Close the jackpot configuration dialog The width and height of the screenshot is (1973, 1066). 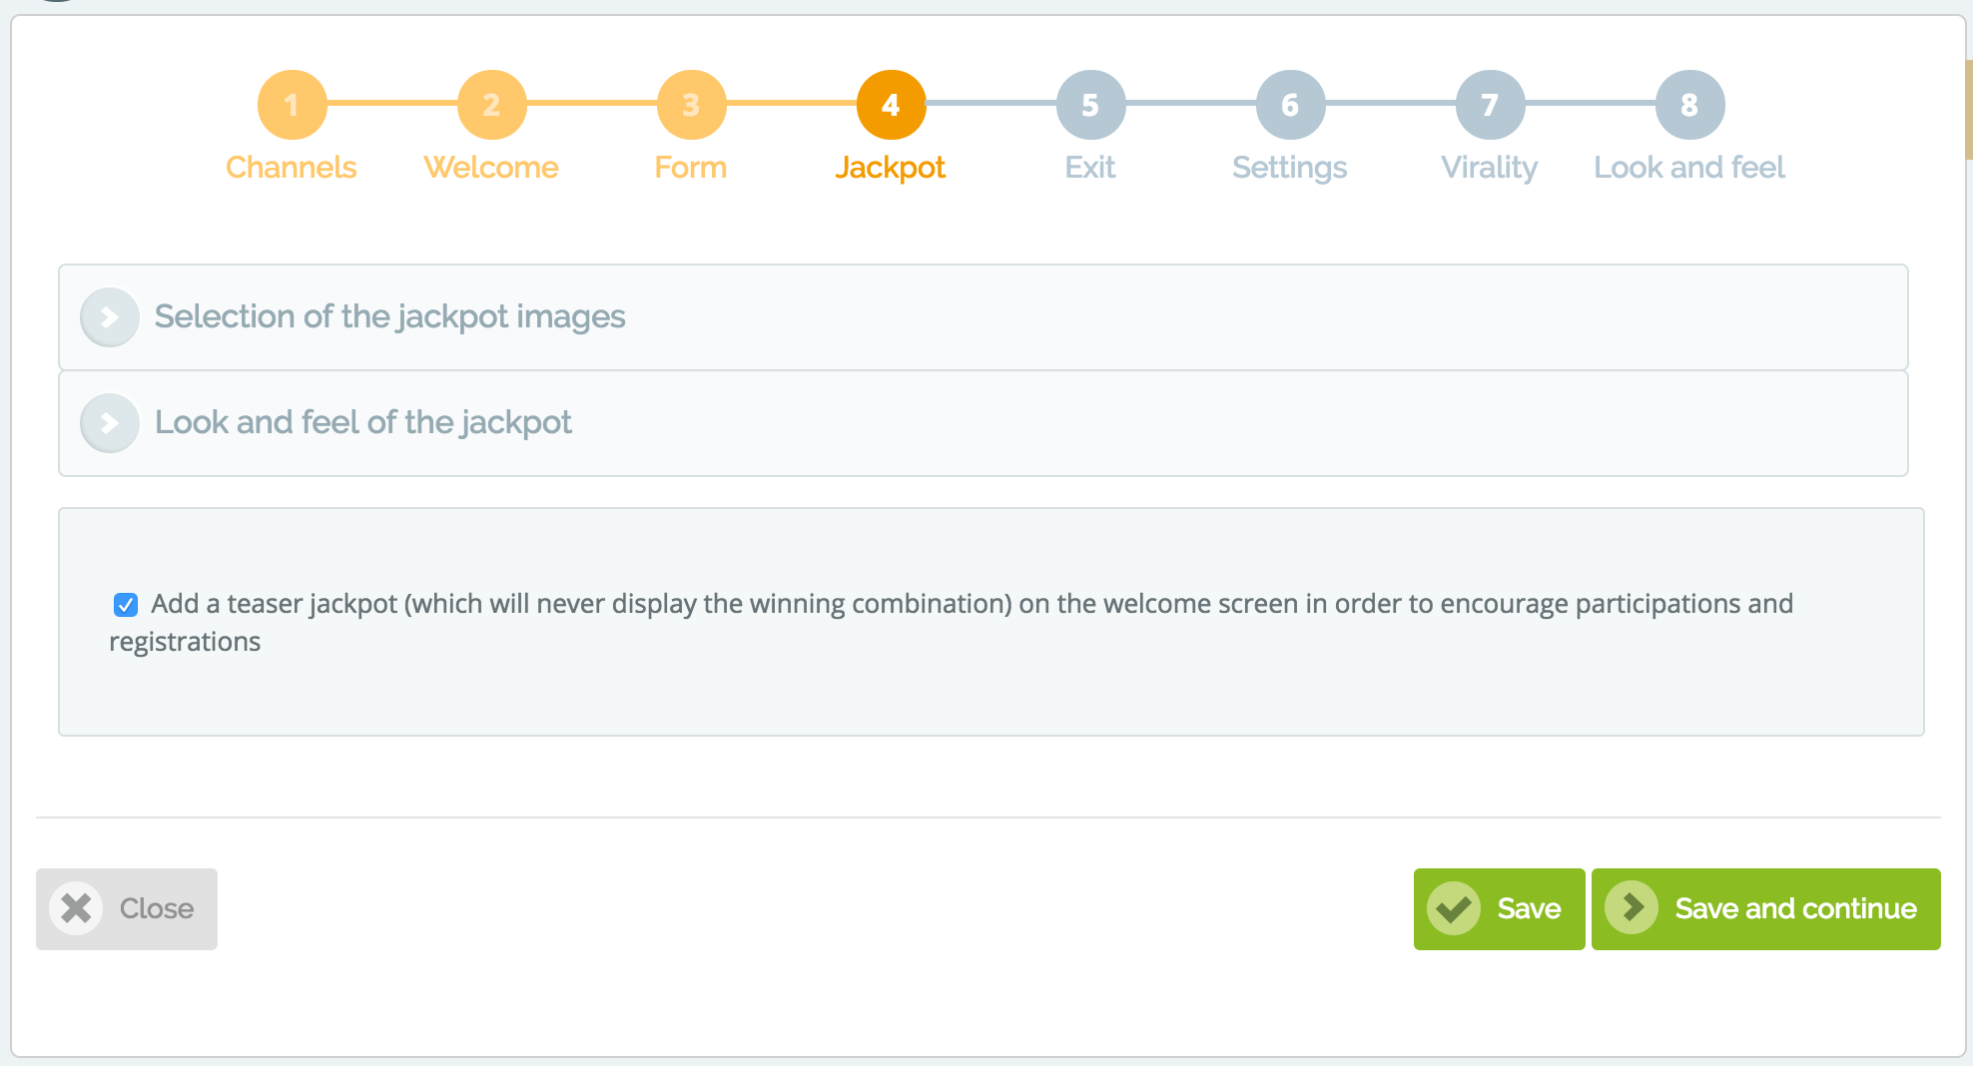click(x=127, y=908)
